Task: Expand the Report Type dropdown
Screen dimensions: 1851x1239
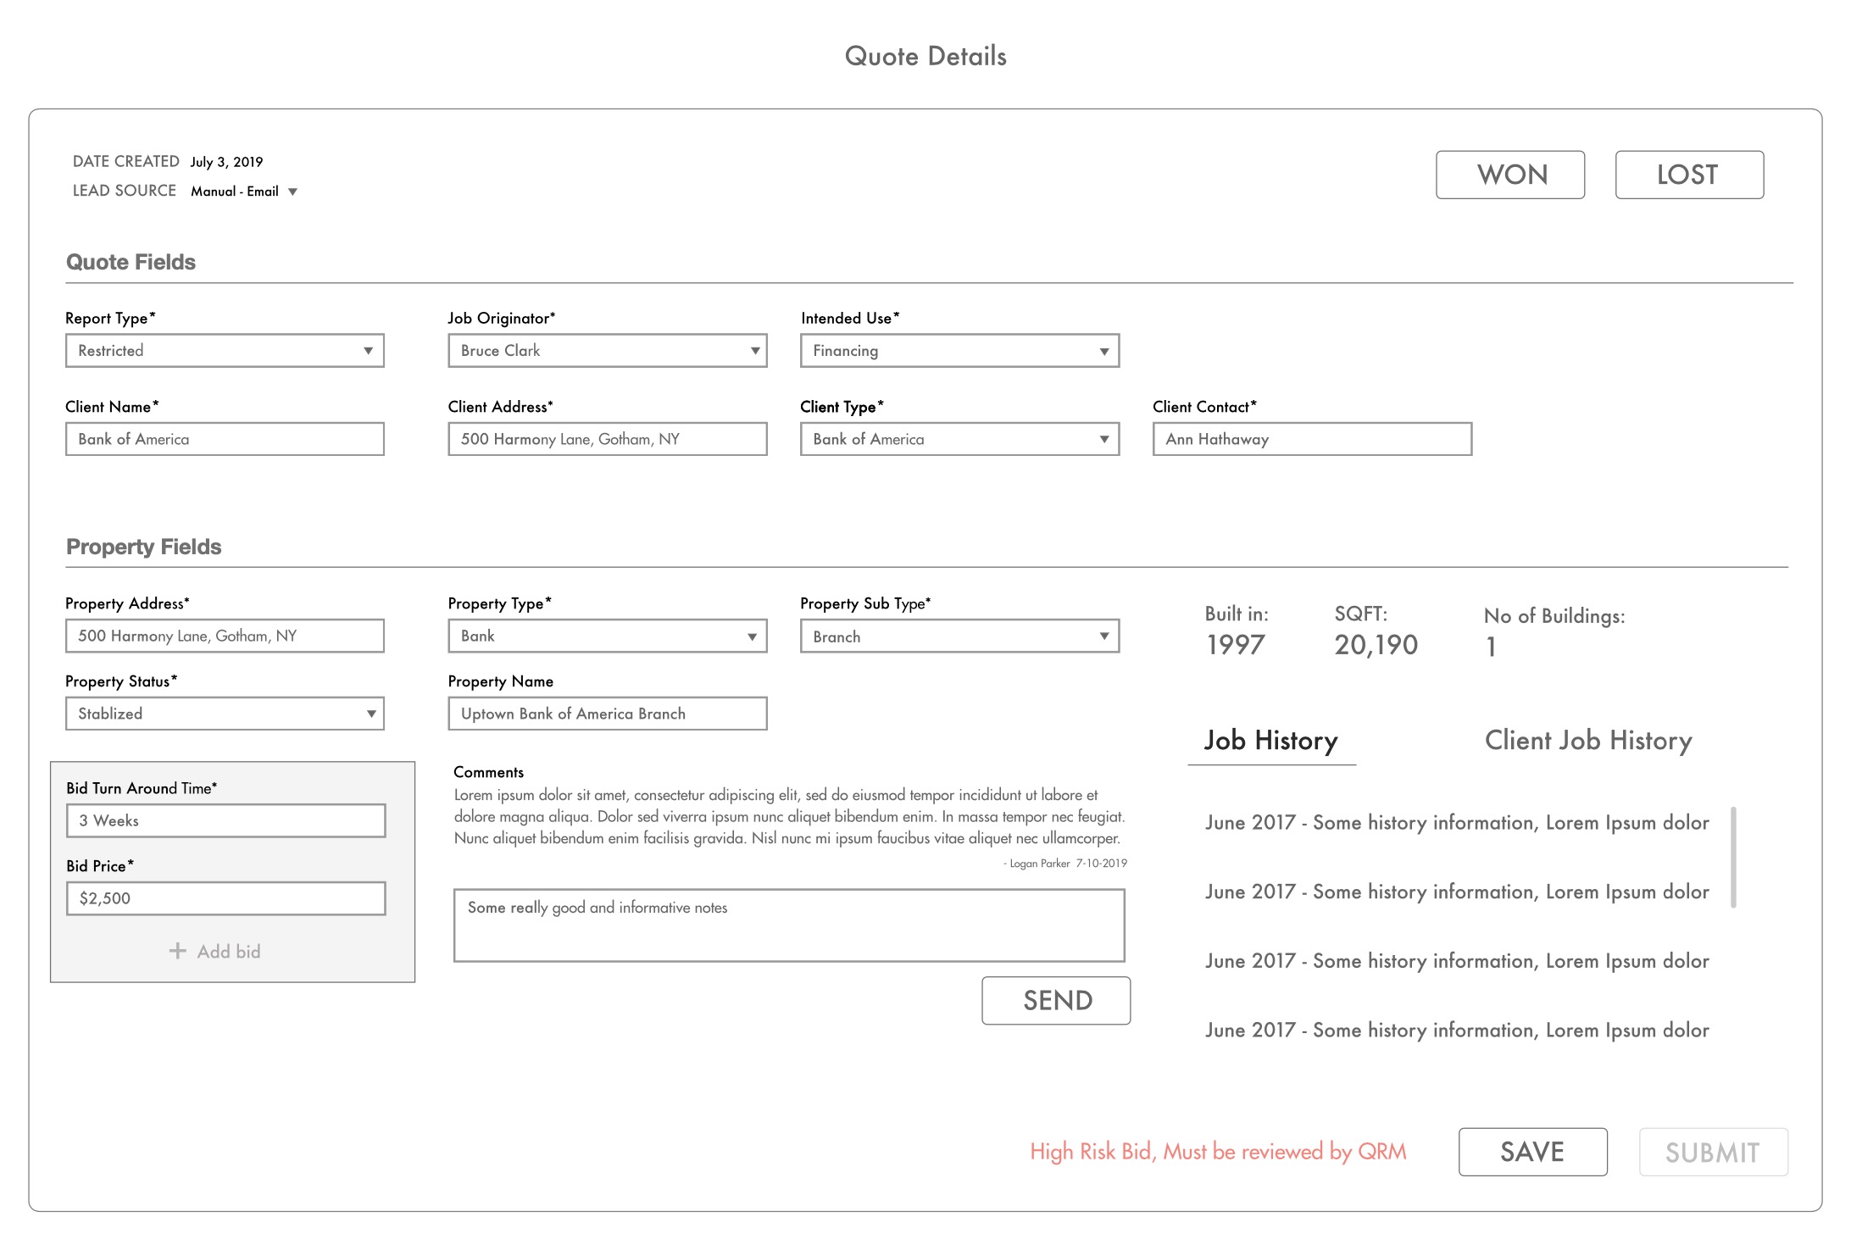Action: click(x=368, y=351)
